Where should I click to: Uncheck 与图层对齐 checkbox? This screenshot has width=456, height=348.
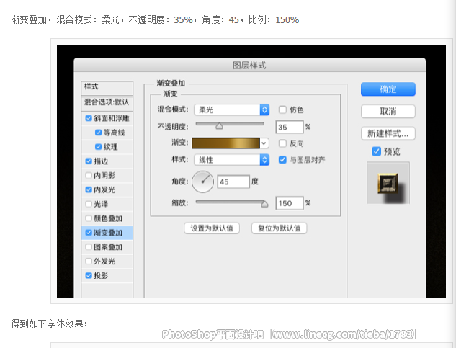pos(282,160)
